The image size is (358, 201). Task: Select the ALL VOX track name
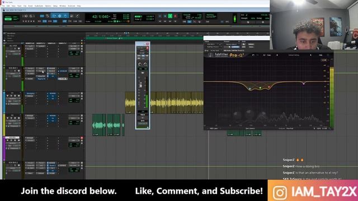13,46
